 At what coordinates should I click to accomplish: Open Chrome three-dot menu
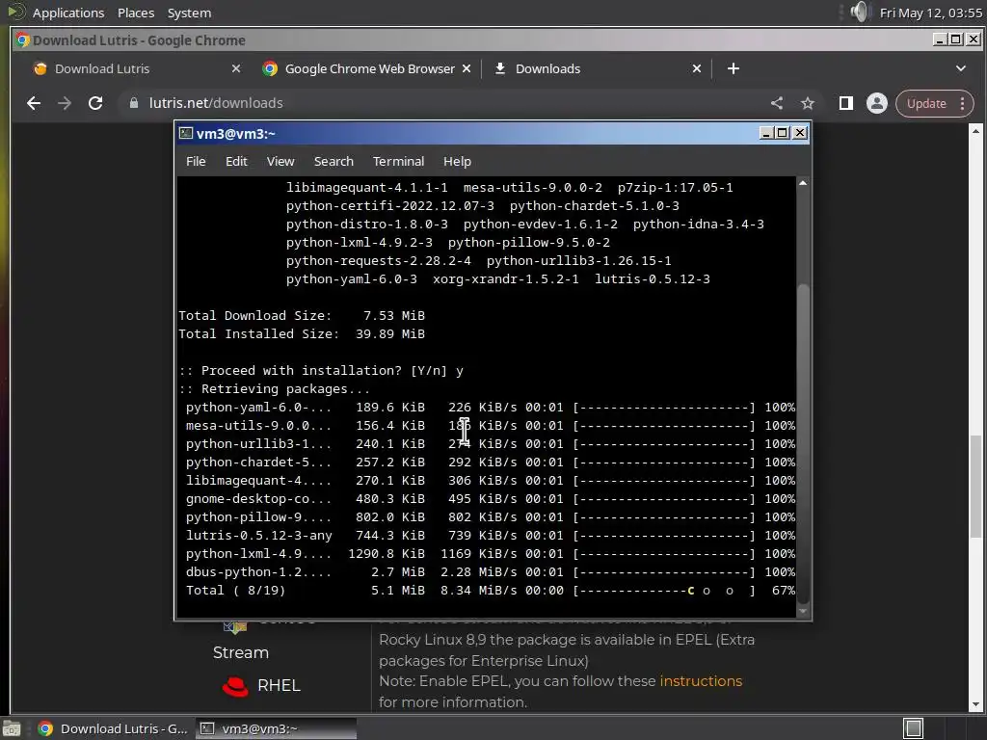coord(963,103)
